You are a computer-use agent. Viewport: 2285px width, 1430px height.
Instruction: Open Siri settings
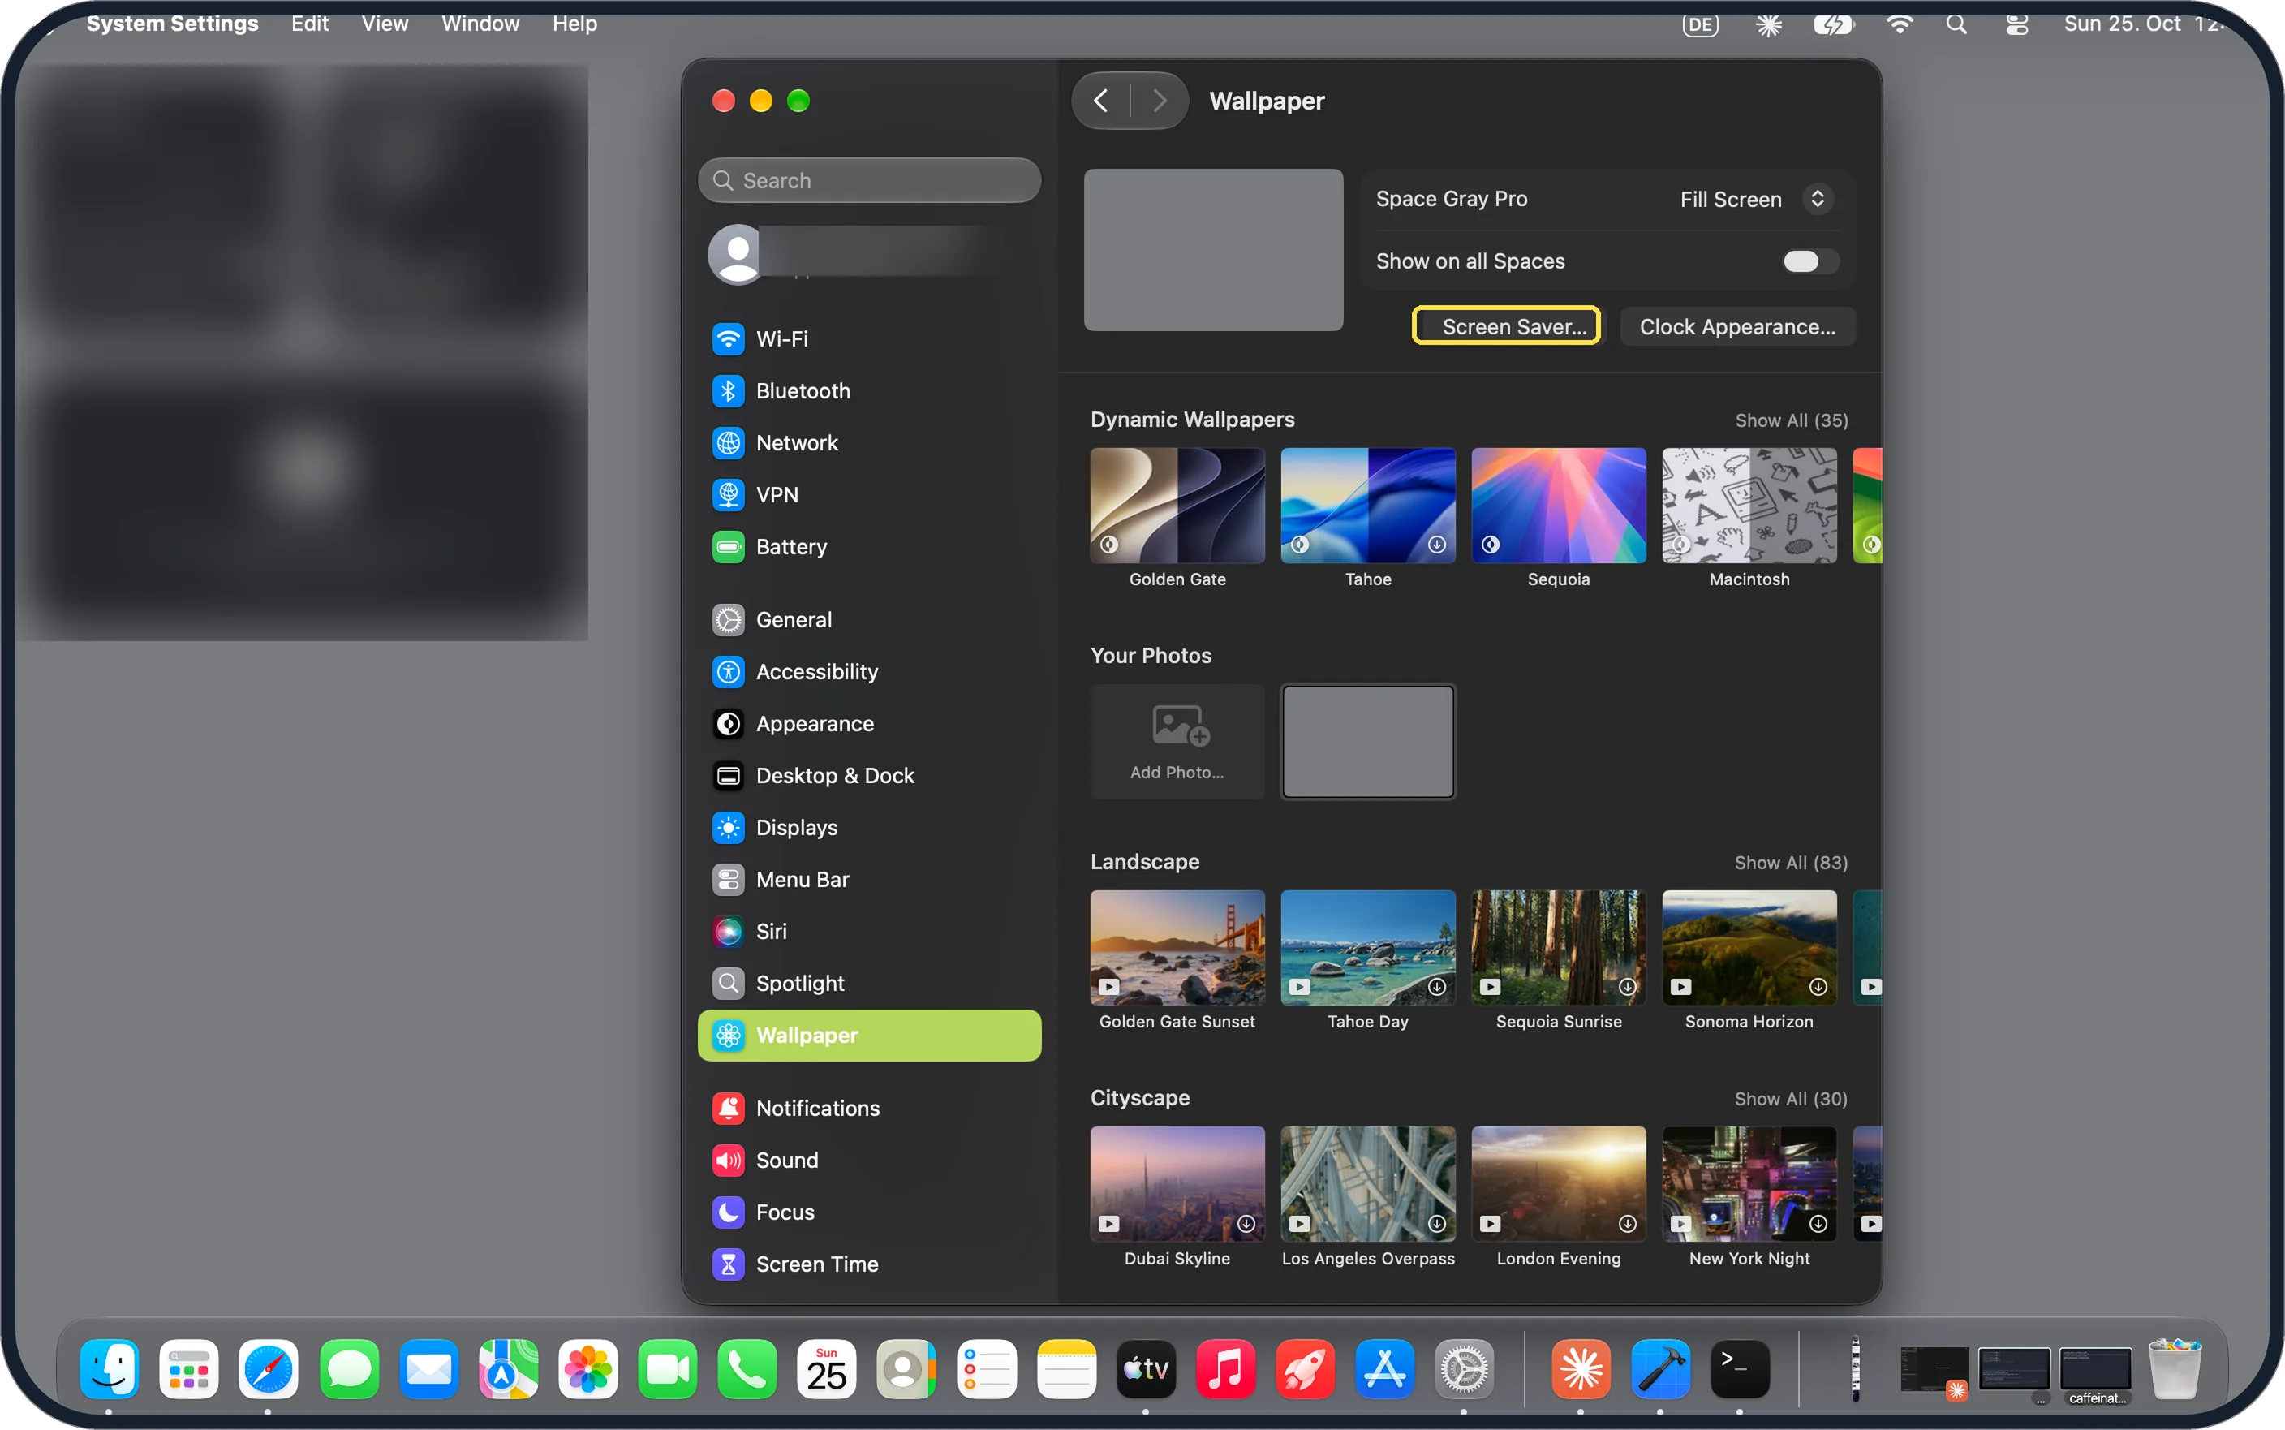coord(869,932)
